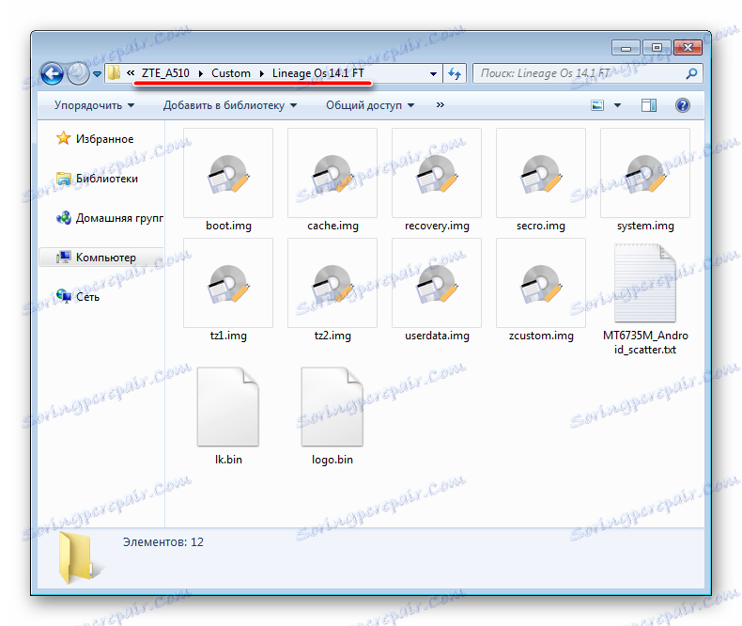Open Сеть in the navigation pane
This screenshot has height=626, width=742.
click(x=78, y=297)
